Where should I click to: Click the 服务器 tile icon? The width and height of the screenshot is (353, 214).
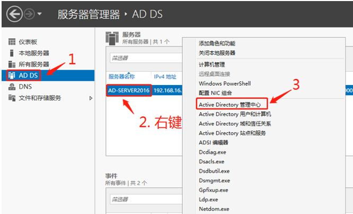tap(112, 39)
